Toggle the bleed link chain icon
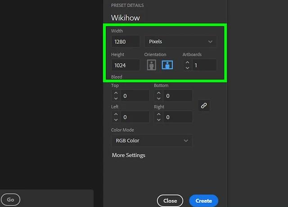This screenshot has width=288, height=207. pyautogui.click(x=204, y=106)
